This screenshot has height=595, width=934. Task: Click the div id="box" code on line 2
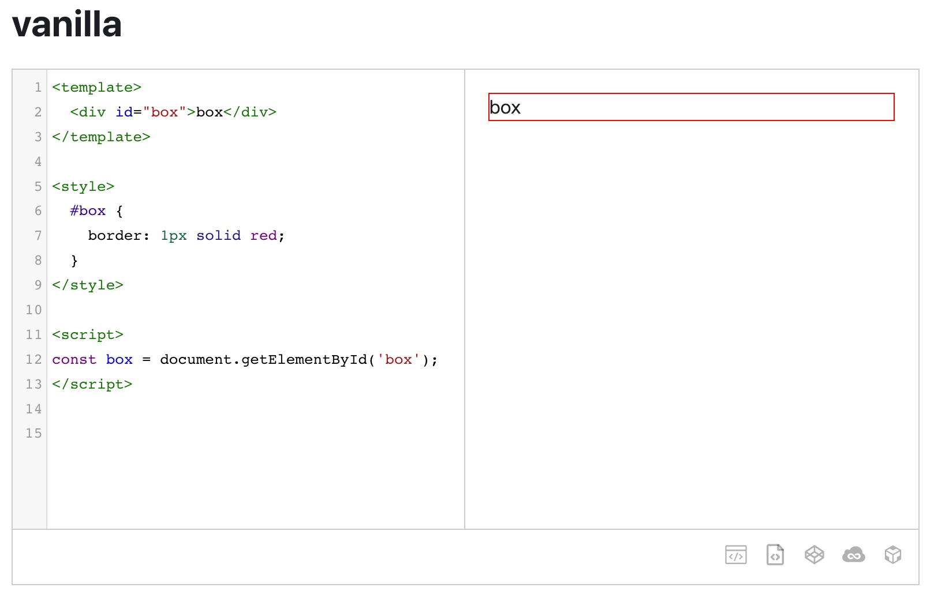tap(173, 112)
